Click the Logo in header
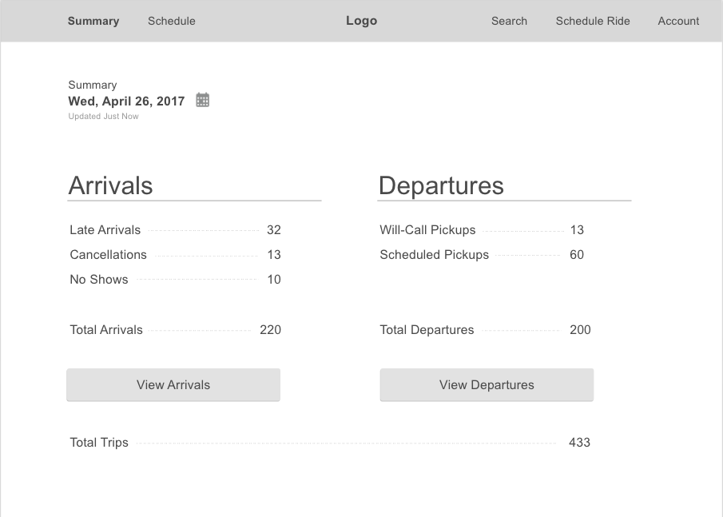 [x=361, y=21]
